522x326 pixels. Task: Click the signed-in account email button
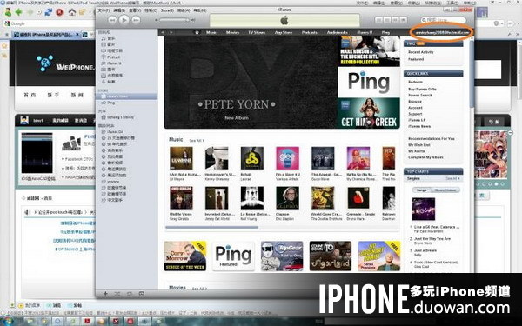coord(442,33)
